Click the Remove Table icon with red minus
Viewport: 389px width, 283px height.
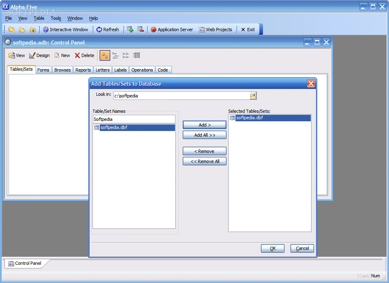141,30
